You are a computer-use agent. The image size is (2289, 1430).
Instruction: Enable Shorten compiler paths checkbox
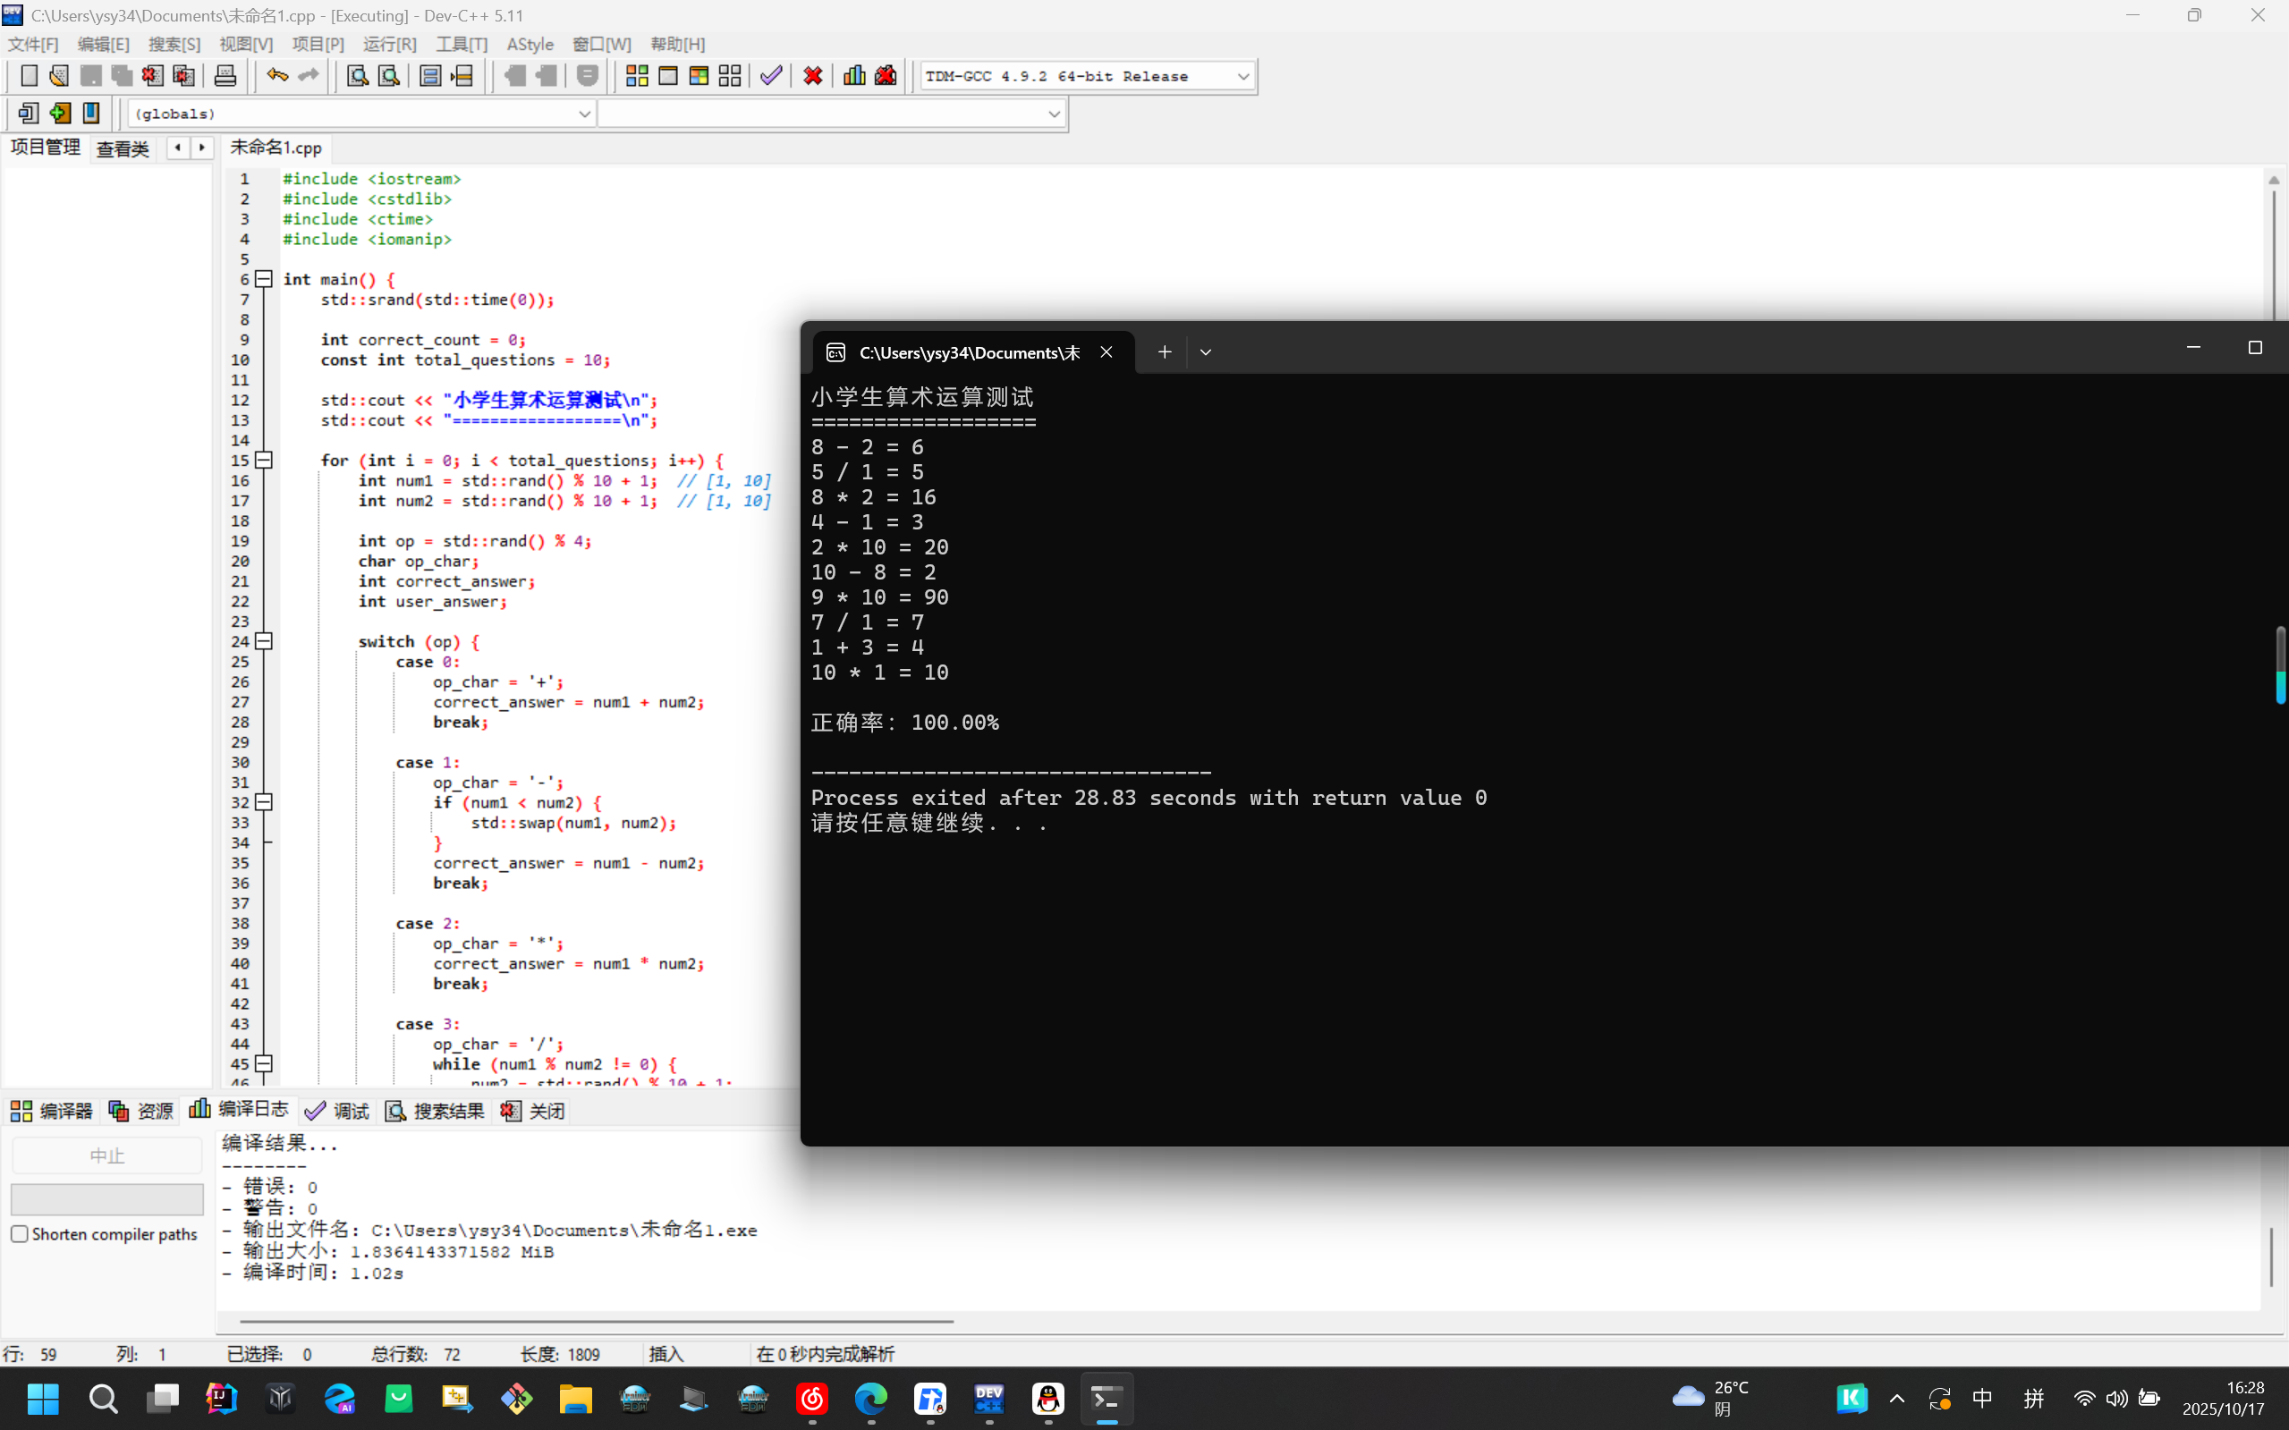20,1233
